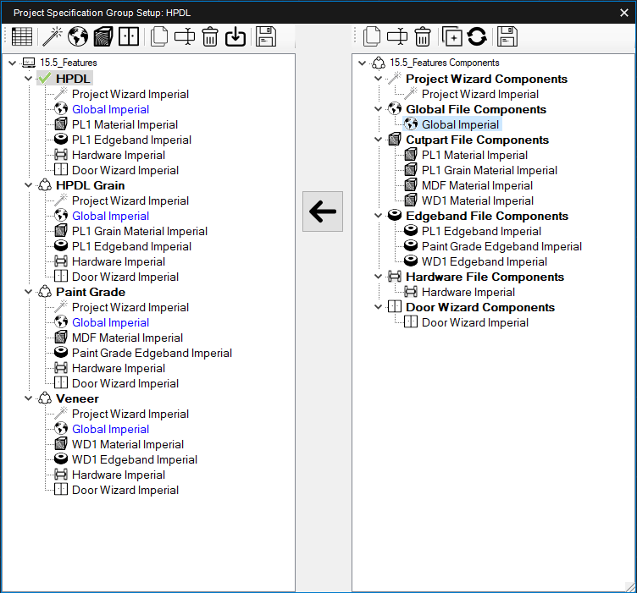Close the Project Specification Group Setup dialog
Screen dimensions: 637x593
pyautogui.click(x=624, y=13)
